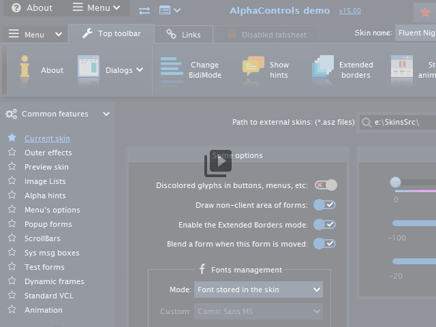Toggle Discolored glyphs in buttons switch
Image resolution: width=436 pixels, height=327 pixels.
click(x=326, y=185)
